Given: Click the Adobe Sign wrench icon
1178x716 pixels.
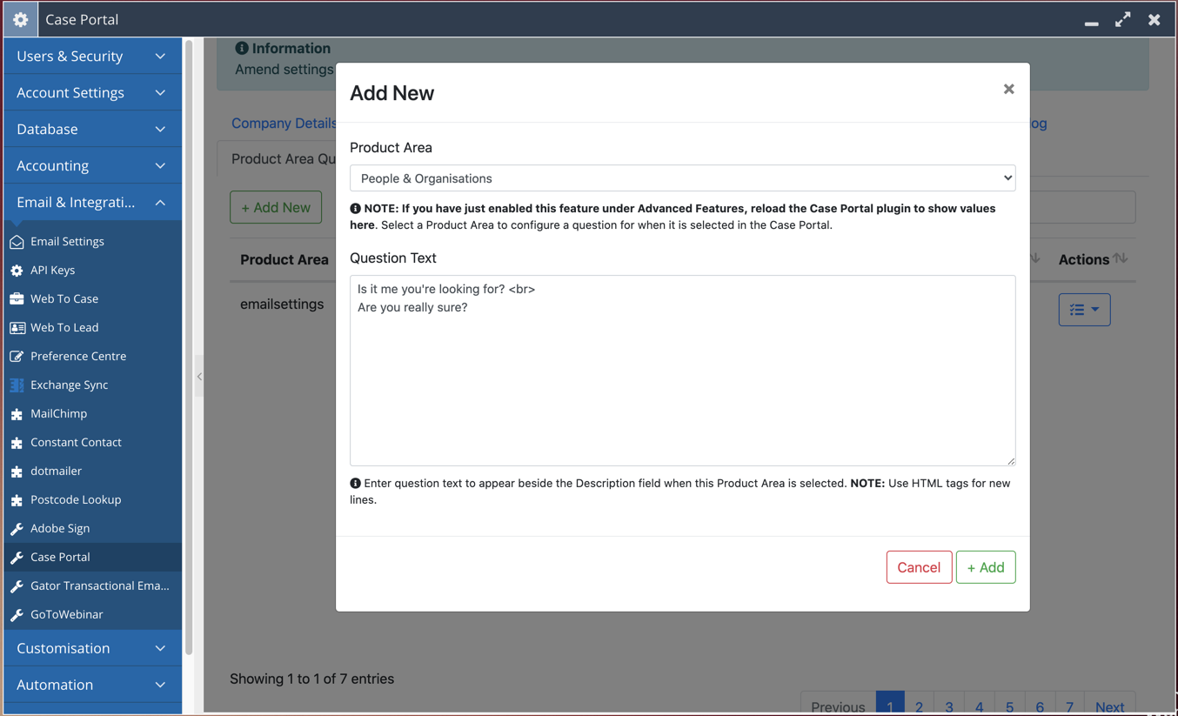Looking at the screenshot, I should [17, 529].
